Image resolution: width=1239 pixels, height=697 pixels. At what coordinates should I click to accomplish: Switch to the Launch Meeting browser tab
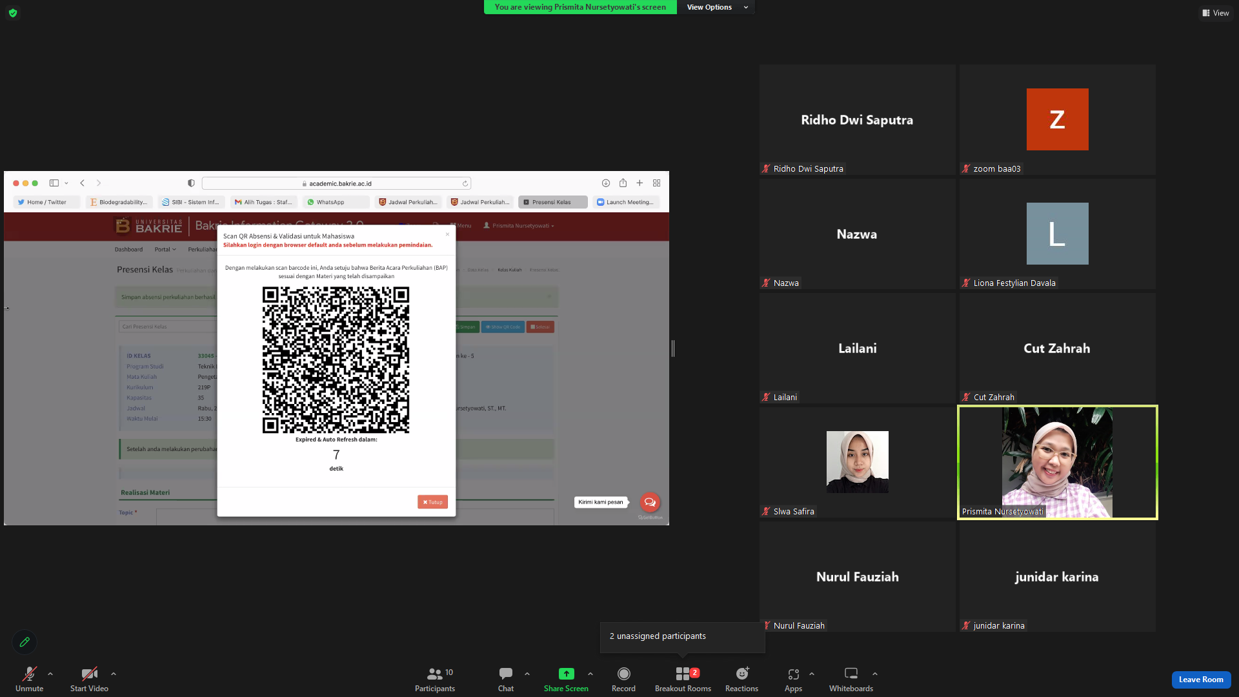(625, 202)
